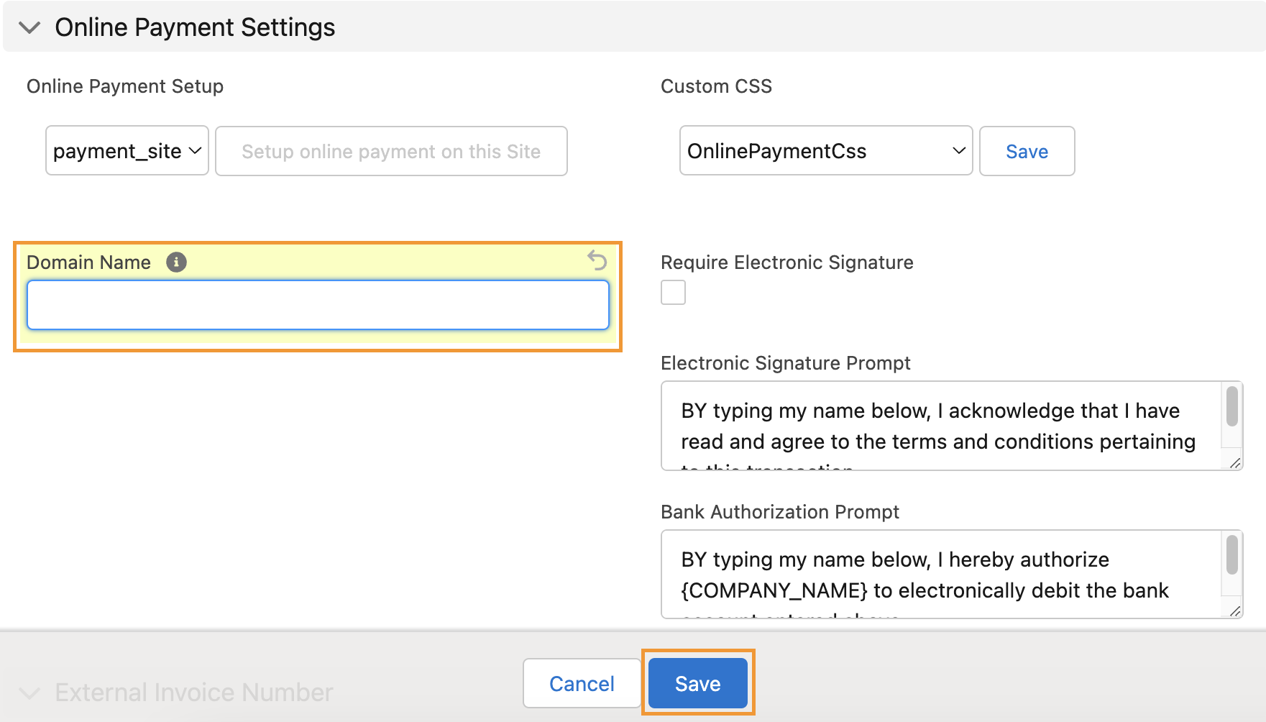The height and width of the screenshot is (722, 1266).
Task: Click the Cancel button
Action: tap(582, 683)
